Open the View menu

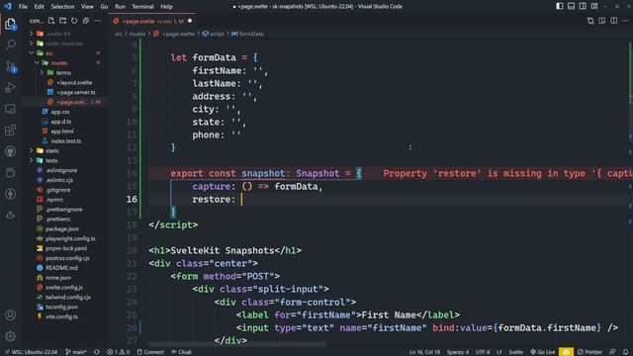(x=87, y=7)
